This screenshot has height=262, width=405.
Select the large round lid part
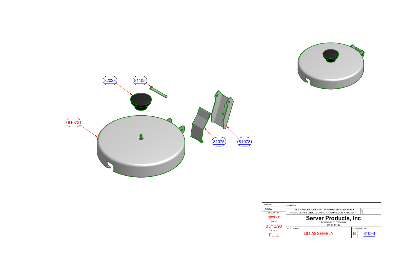(141, 147)
